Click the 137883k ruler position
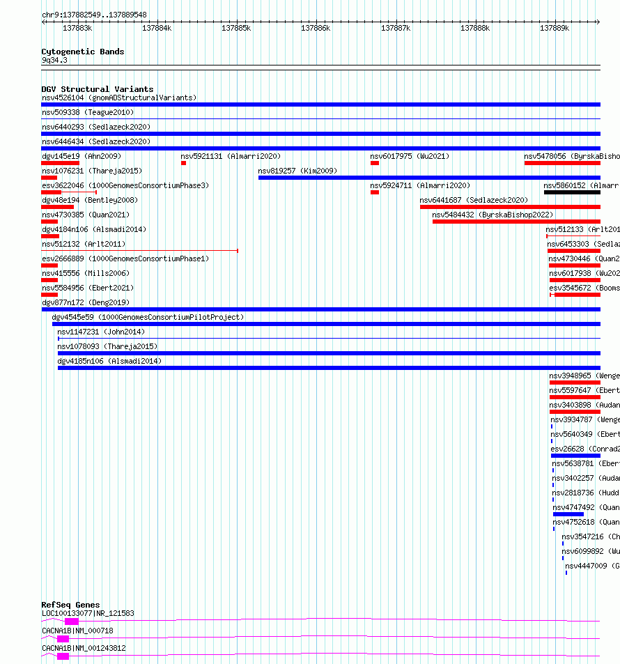The width and height of the screenshot is (620, 664). coord(77,28)
